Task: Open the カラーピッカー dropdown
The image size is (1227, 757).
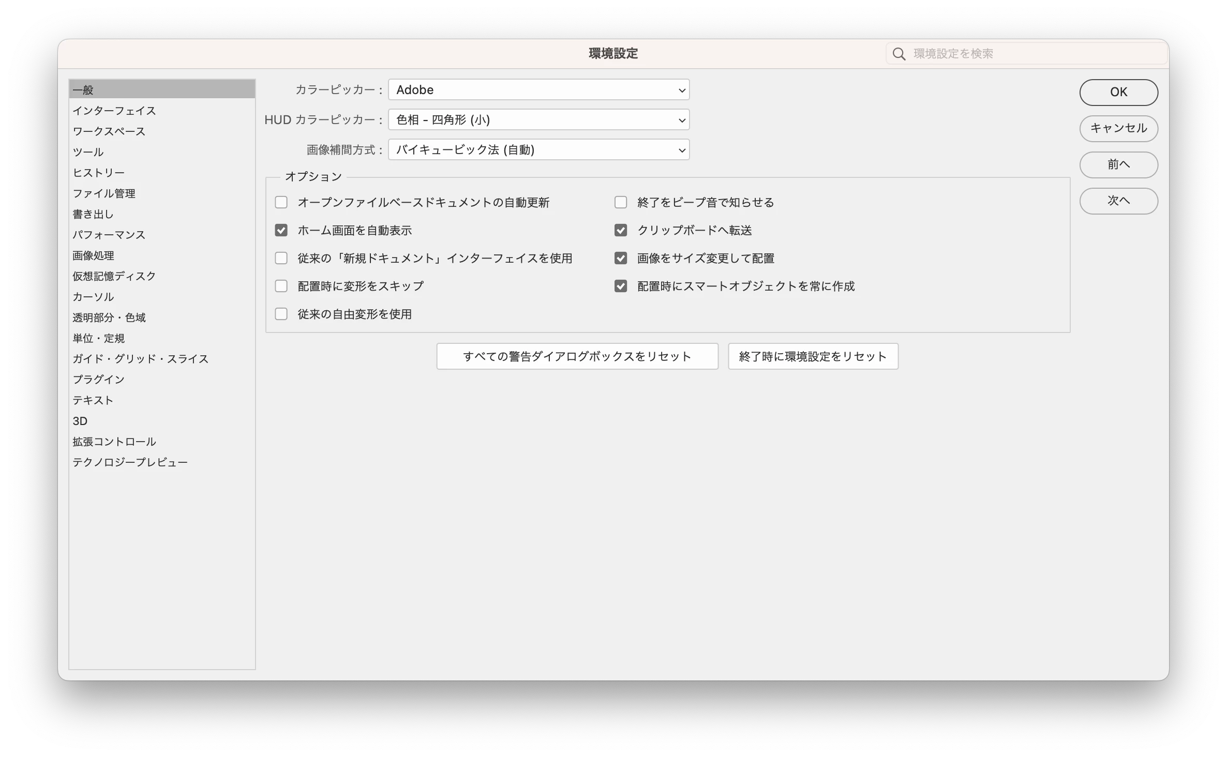Action: pos(538,90)
